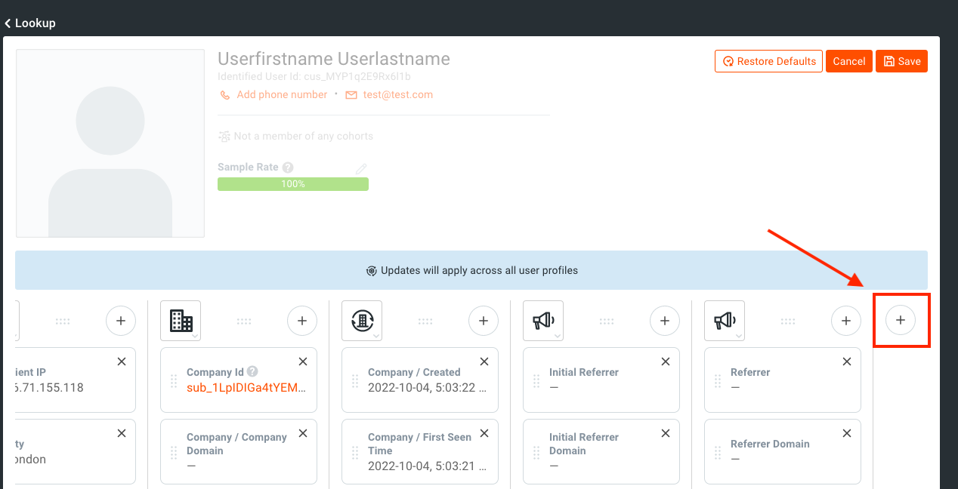Open the Company Created column icon dropdown

click(362, 321)
